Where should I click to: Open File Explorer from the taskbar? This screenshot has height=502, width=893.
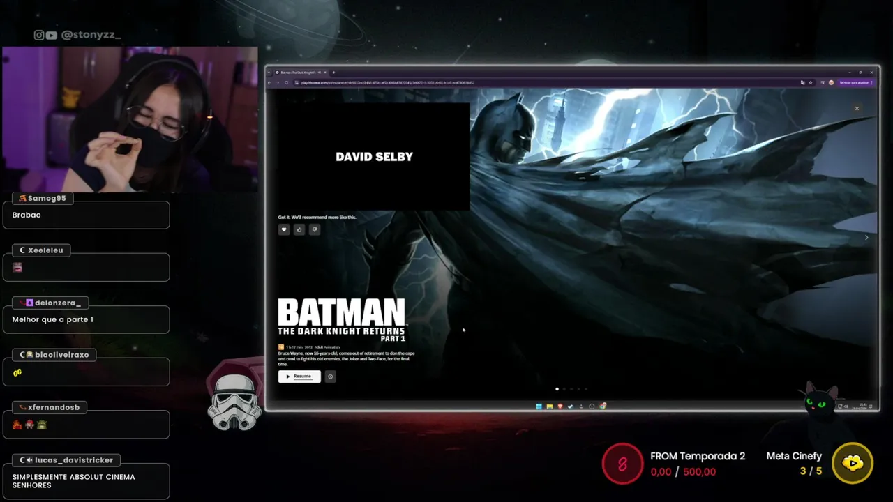tap(549, 406)
